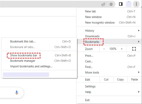The width and height of the screenshot is (142, 104).
Task: Choose Cast... in menu
Action: 109,61
